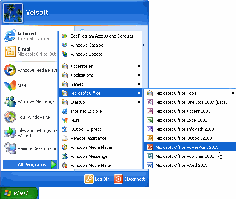Click the Windows Catalog icon
The height and width of the screenshot is (199, 236).
[x=65, y=45]
